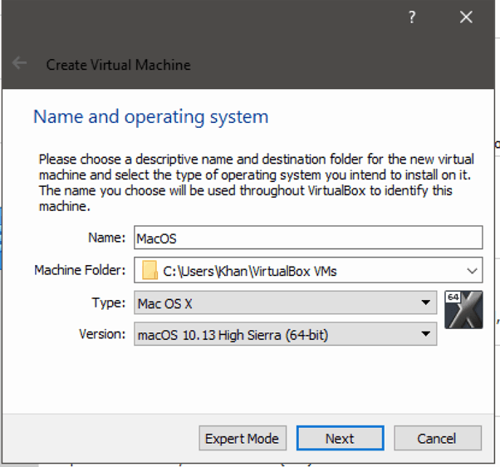Screen dimensions: 500x467
Task: Click the 'Machine Folder:' label
Action: 80,270
